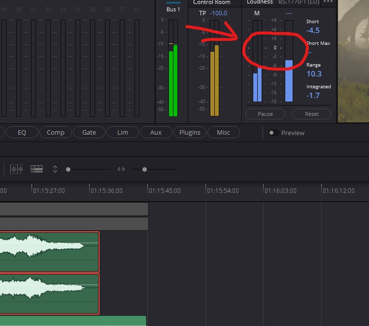Select the upper selected audio waveform clip
The height and width of the screenshot is (326, 369).
[x=49, y=252]
